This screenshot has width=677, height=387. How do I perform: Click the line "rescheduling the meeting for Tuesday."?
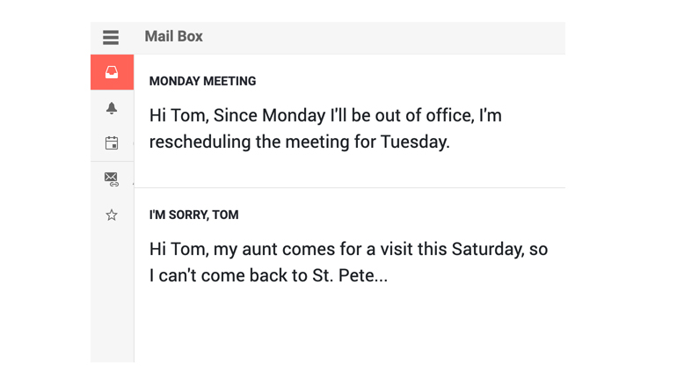point(299,142)
